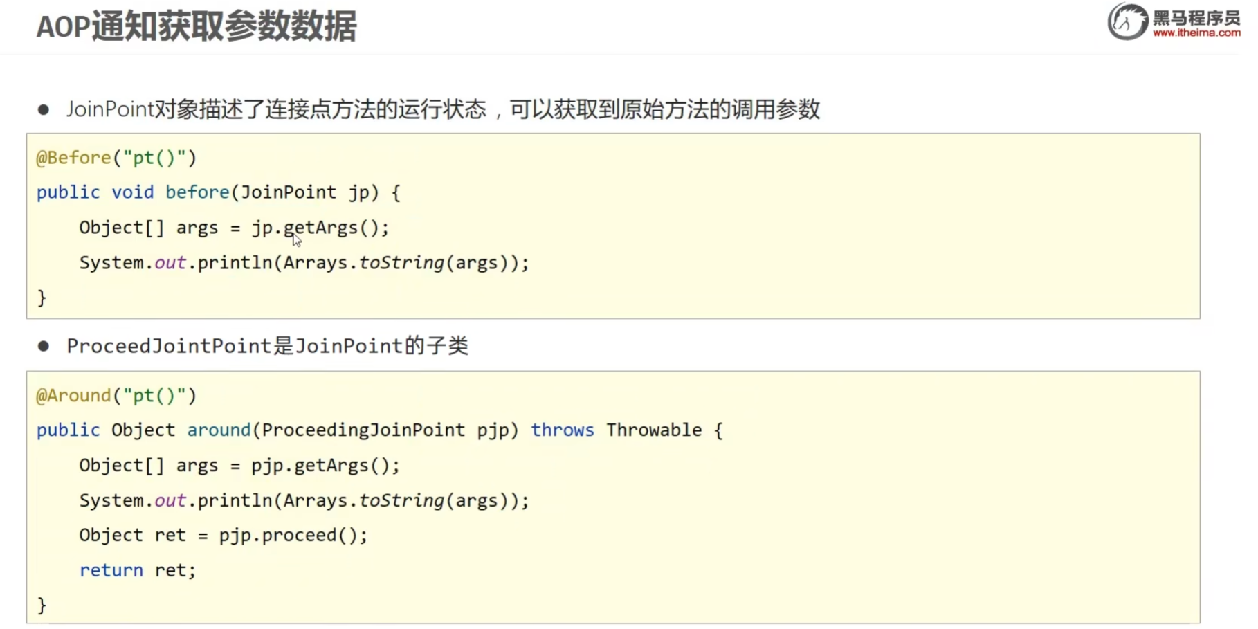Click the Throwable type name
This screenshot has width=1258, height=629.
point(654,430)
